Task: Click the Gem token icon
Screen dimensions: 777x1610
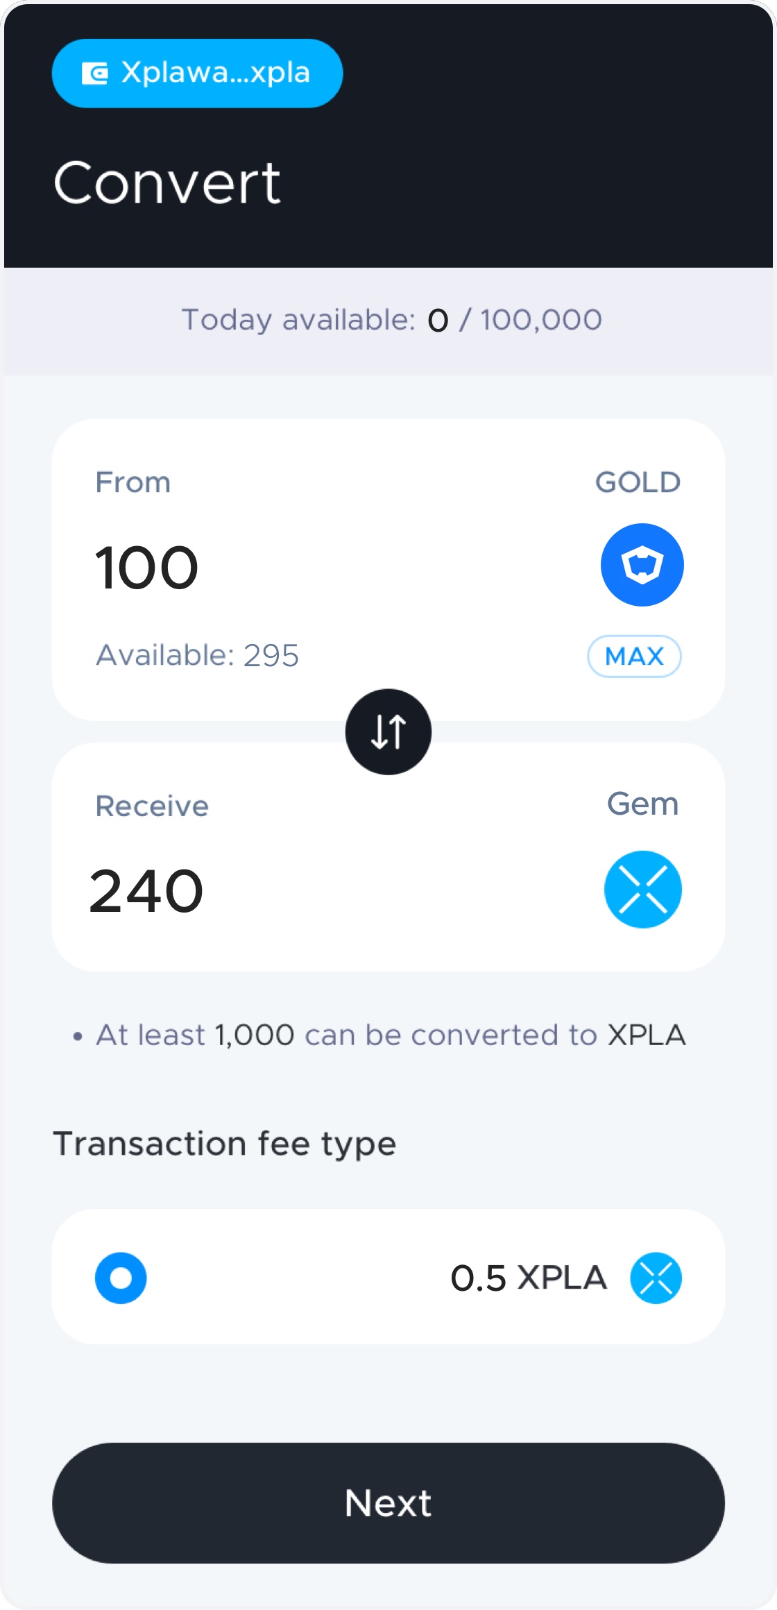Action: [642, 889]
